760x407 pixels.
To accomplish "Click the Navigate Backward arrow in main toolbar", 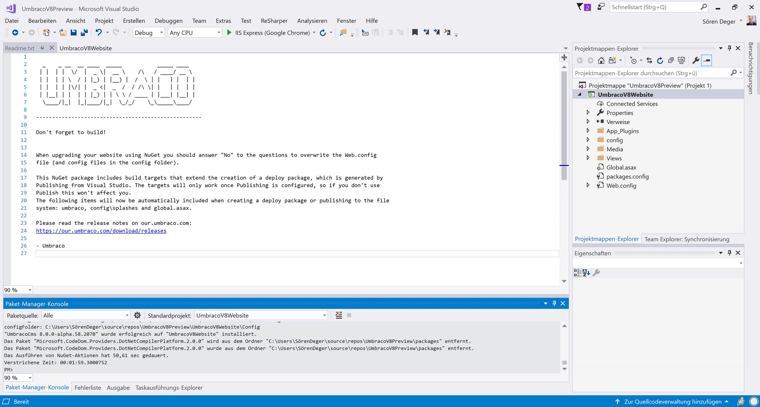I will [x=15, y=33].
